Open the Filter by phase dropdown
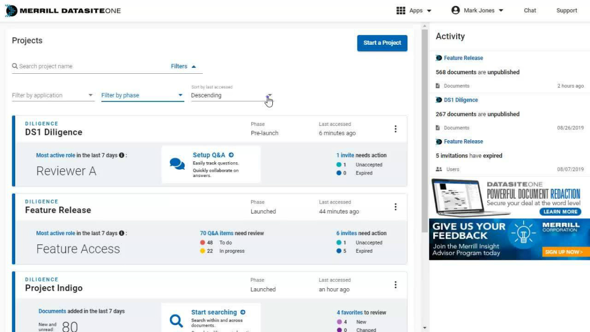The image size is (590, 332). (x=143, y=95)
